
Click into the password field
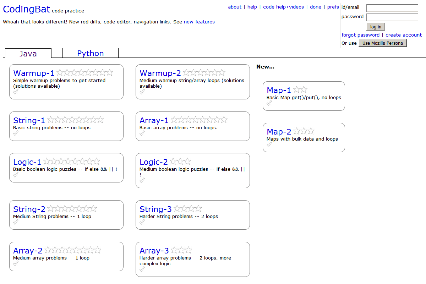[392, 17]
